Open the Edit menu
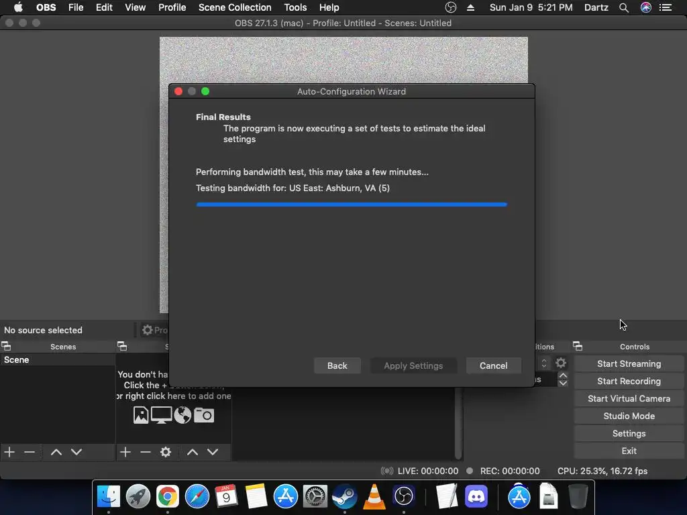Screen dimensions: 687x515 pos(104,7)
